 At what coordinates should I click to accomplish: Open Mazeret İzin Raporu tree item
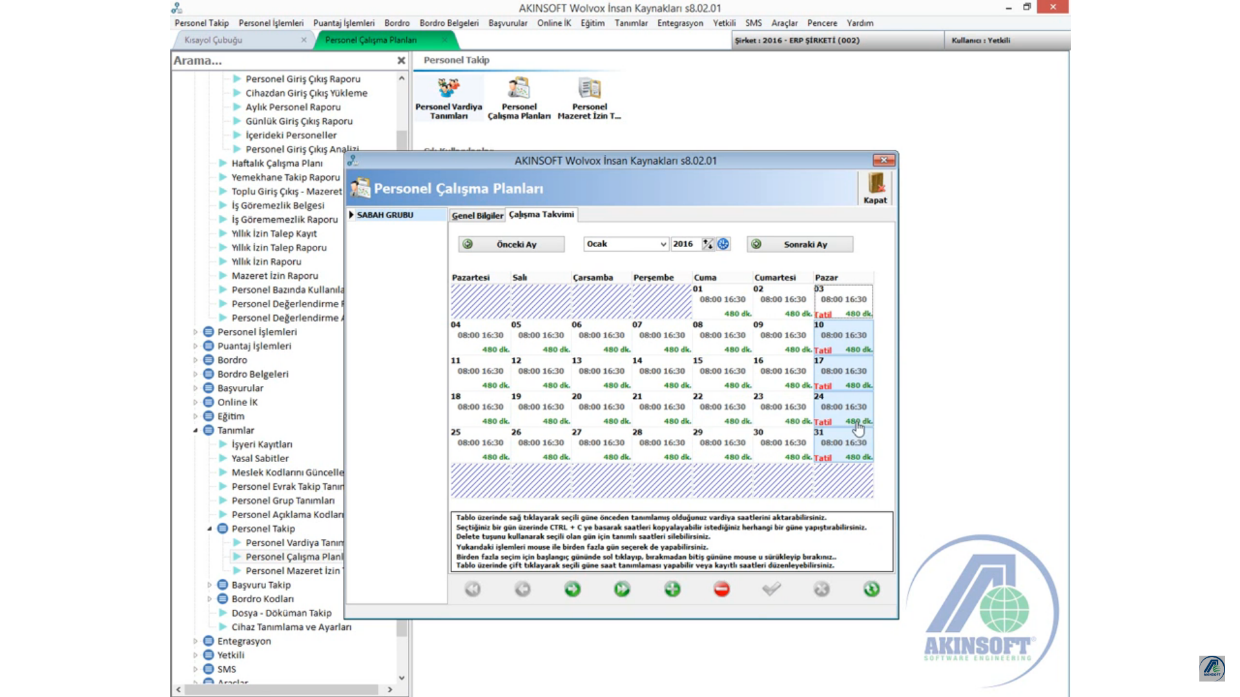pos(274,276)
